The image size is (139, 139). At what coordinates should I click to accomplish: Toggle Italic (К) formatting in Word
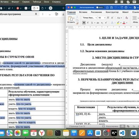tap(88, 23)
